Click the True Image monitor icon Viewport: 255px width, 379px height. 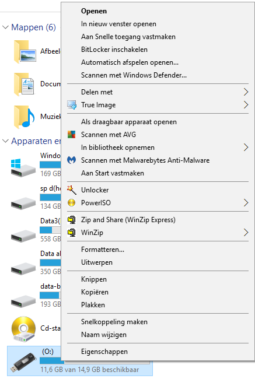(x=72, y=105)
